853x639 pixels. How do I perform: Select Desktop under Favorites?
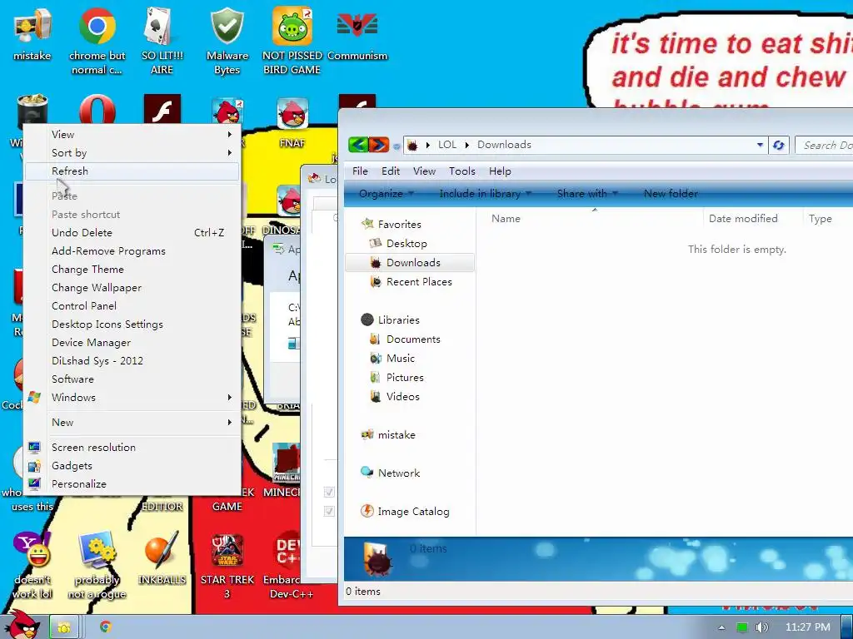point(406,244)
